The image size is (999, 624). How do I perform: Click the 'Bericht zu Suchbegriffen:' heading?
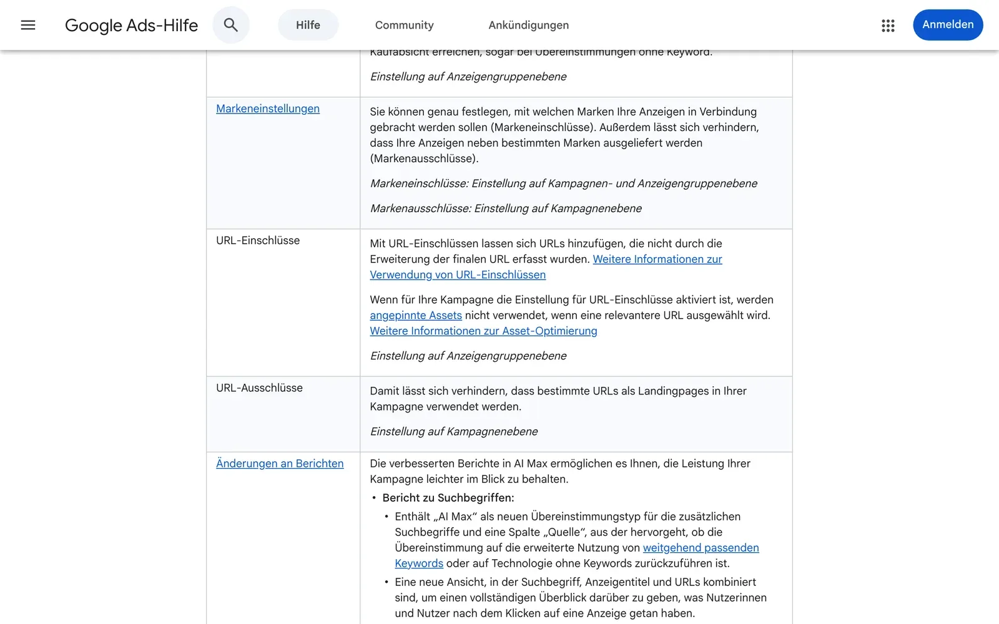coord(448,498)
